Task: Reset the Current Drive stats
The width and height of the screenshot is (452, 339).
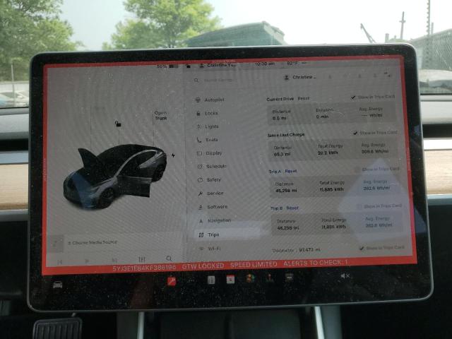Action: tap(303, 98)
